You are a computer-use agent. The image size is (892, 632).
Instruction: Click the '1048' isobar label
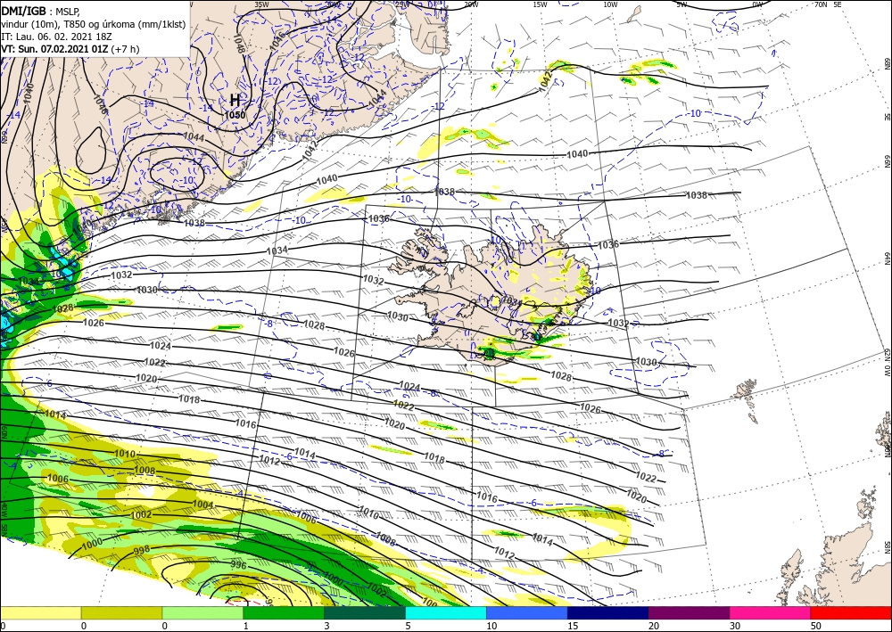(x=238, y=44)
